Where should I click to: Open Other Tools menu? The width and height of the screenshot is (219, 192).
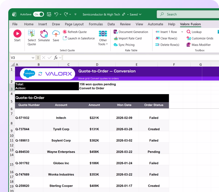[103, 38]
